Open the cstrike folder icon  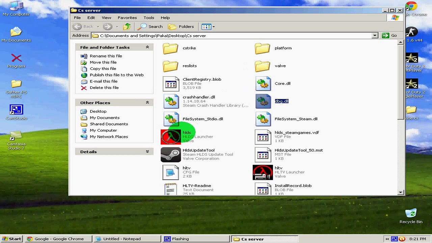[x=170, y=48]
